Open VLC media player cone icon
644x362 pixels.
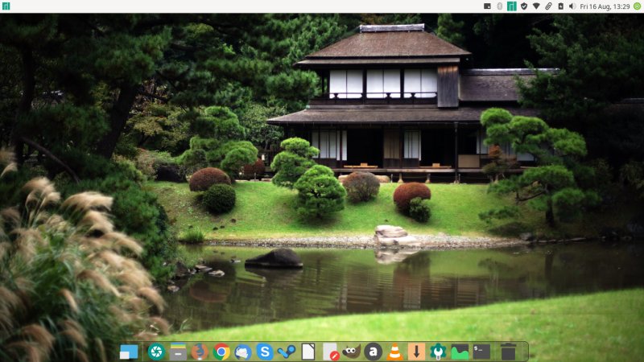click(x=394, y=352)
